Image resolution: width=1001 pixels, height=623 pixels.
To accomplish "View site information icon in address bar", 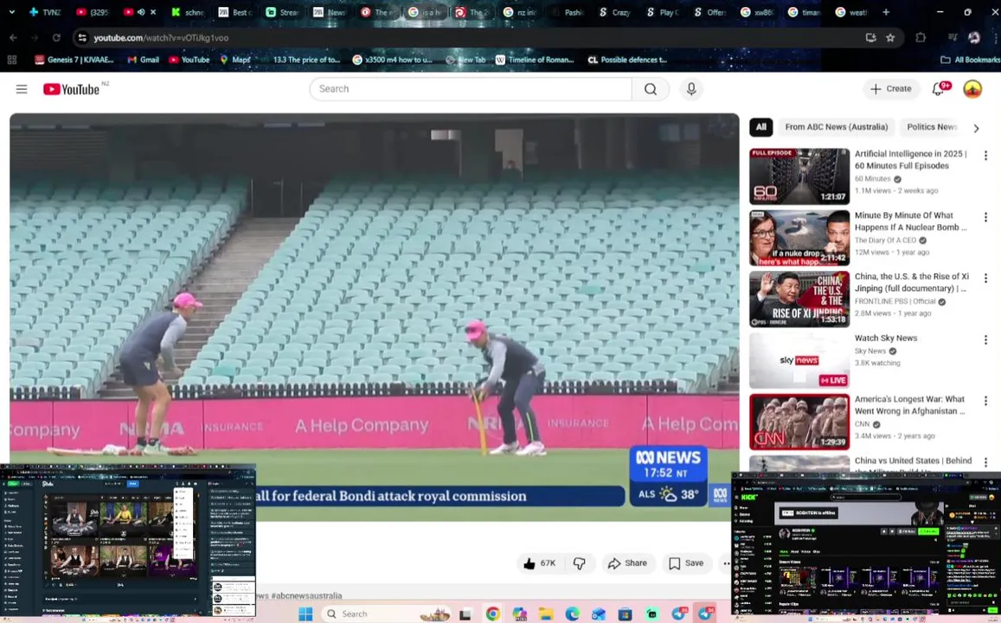I will [x=81, y=38].
